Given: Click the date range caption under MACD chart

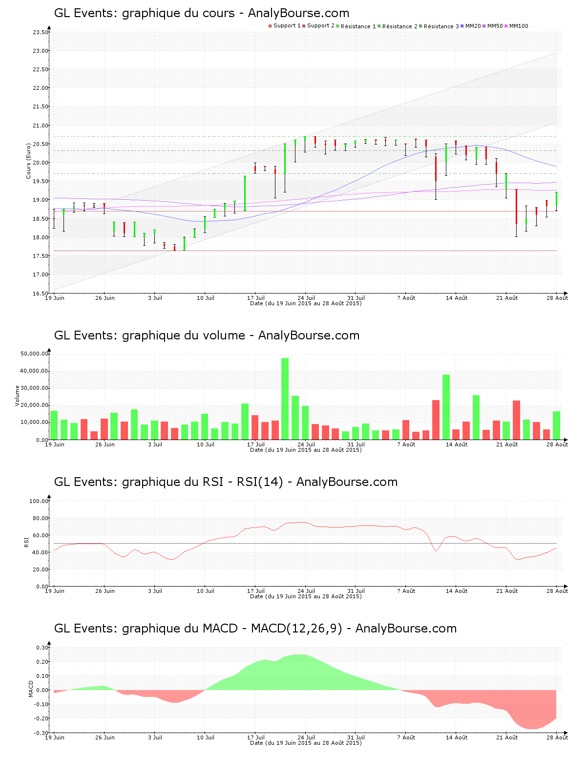Looking at the screenshot, I should pos(306,743).
